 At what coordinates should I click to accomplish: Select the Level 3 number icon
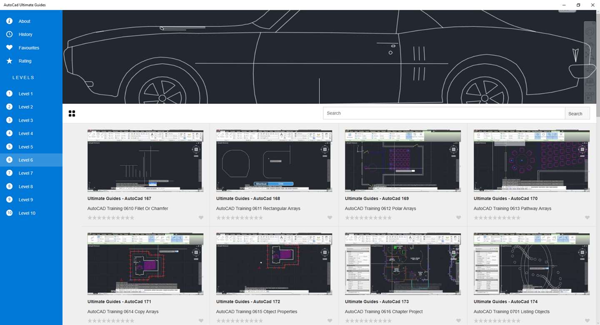10,120
